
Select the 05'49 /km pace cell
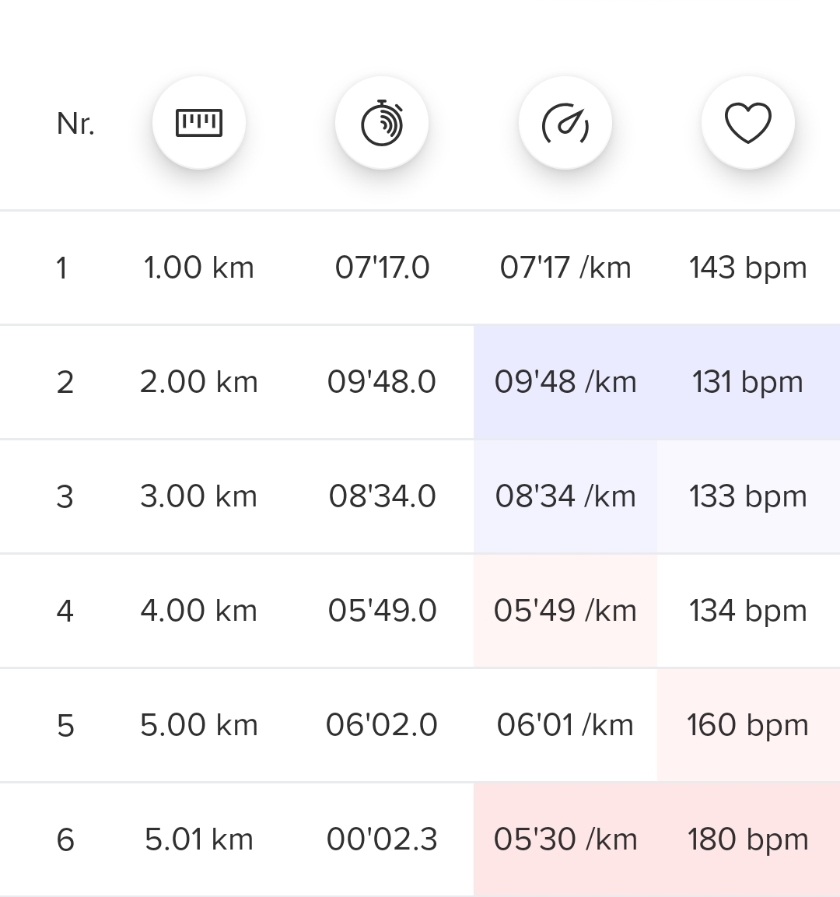pyautogui.click(x=565, y=611)
